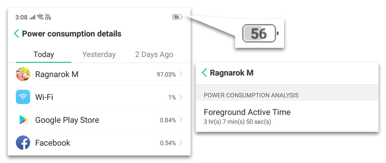Expand Wi-Fi 1% usage chevron
The image size is (386, 163).
(181, 97)
